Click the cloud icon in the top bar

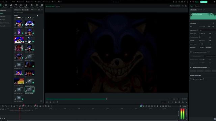point(185,2)
